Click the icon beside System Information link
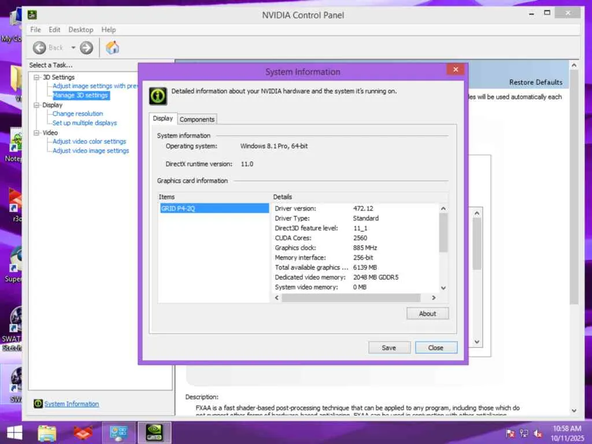592x444 pixels. [x=38, y=404]
